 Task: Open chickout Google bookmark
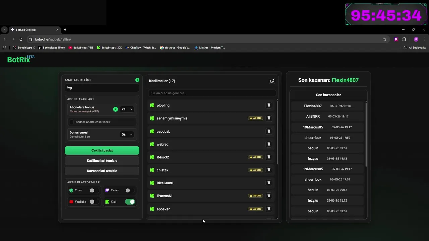click(175, 48)
